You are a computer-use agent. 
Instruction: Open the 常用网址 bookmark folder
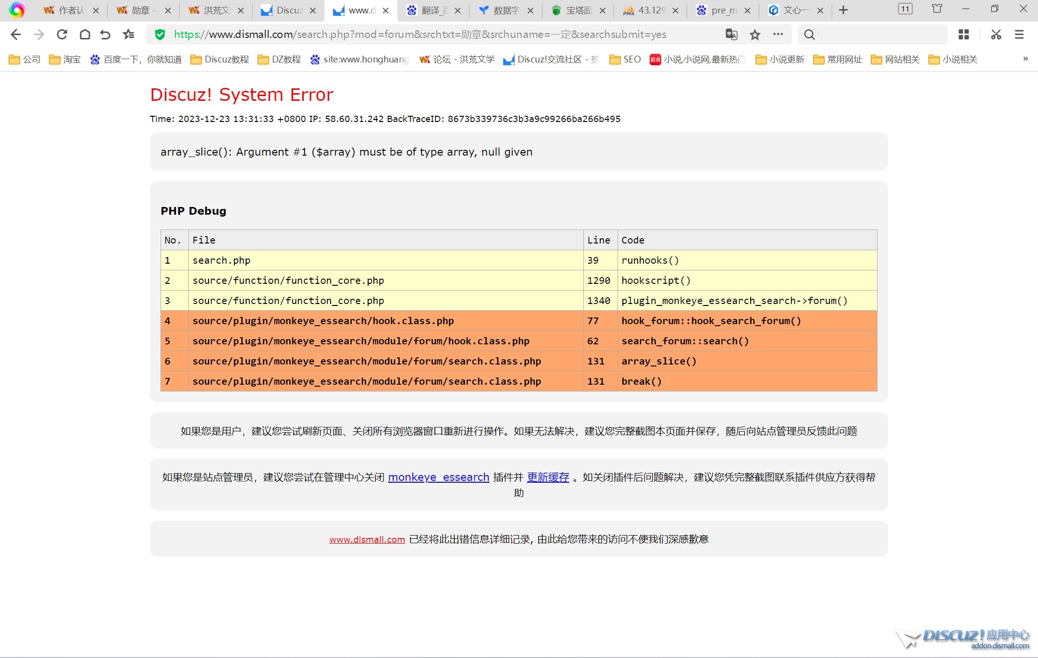pos(838,60)
